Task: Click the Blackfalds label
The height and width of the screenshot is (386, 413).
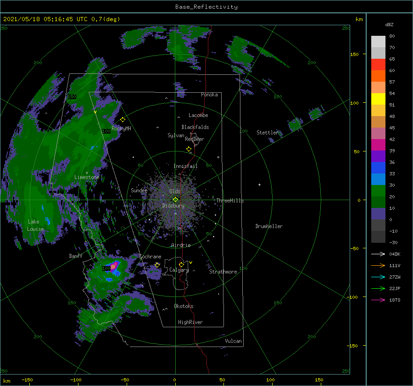Action: (x=195, y=127)
